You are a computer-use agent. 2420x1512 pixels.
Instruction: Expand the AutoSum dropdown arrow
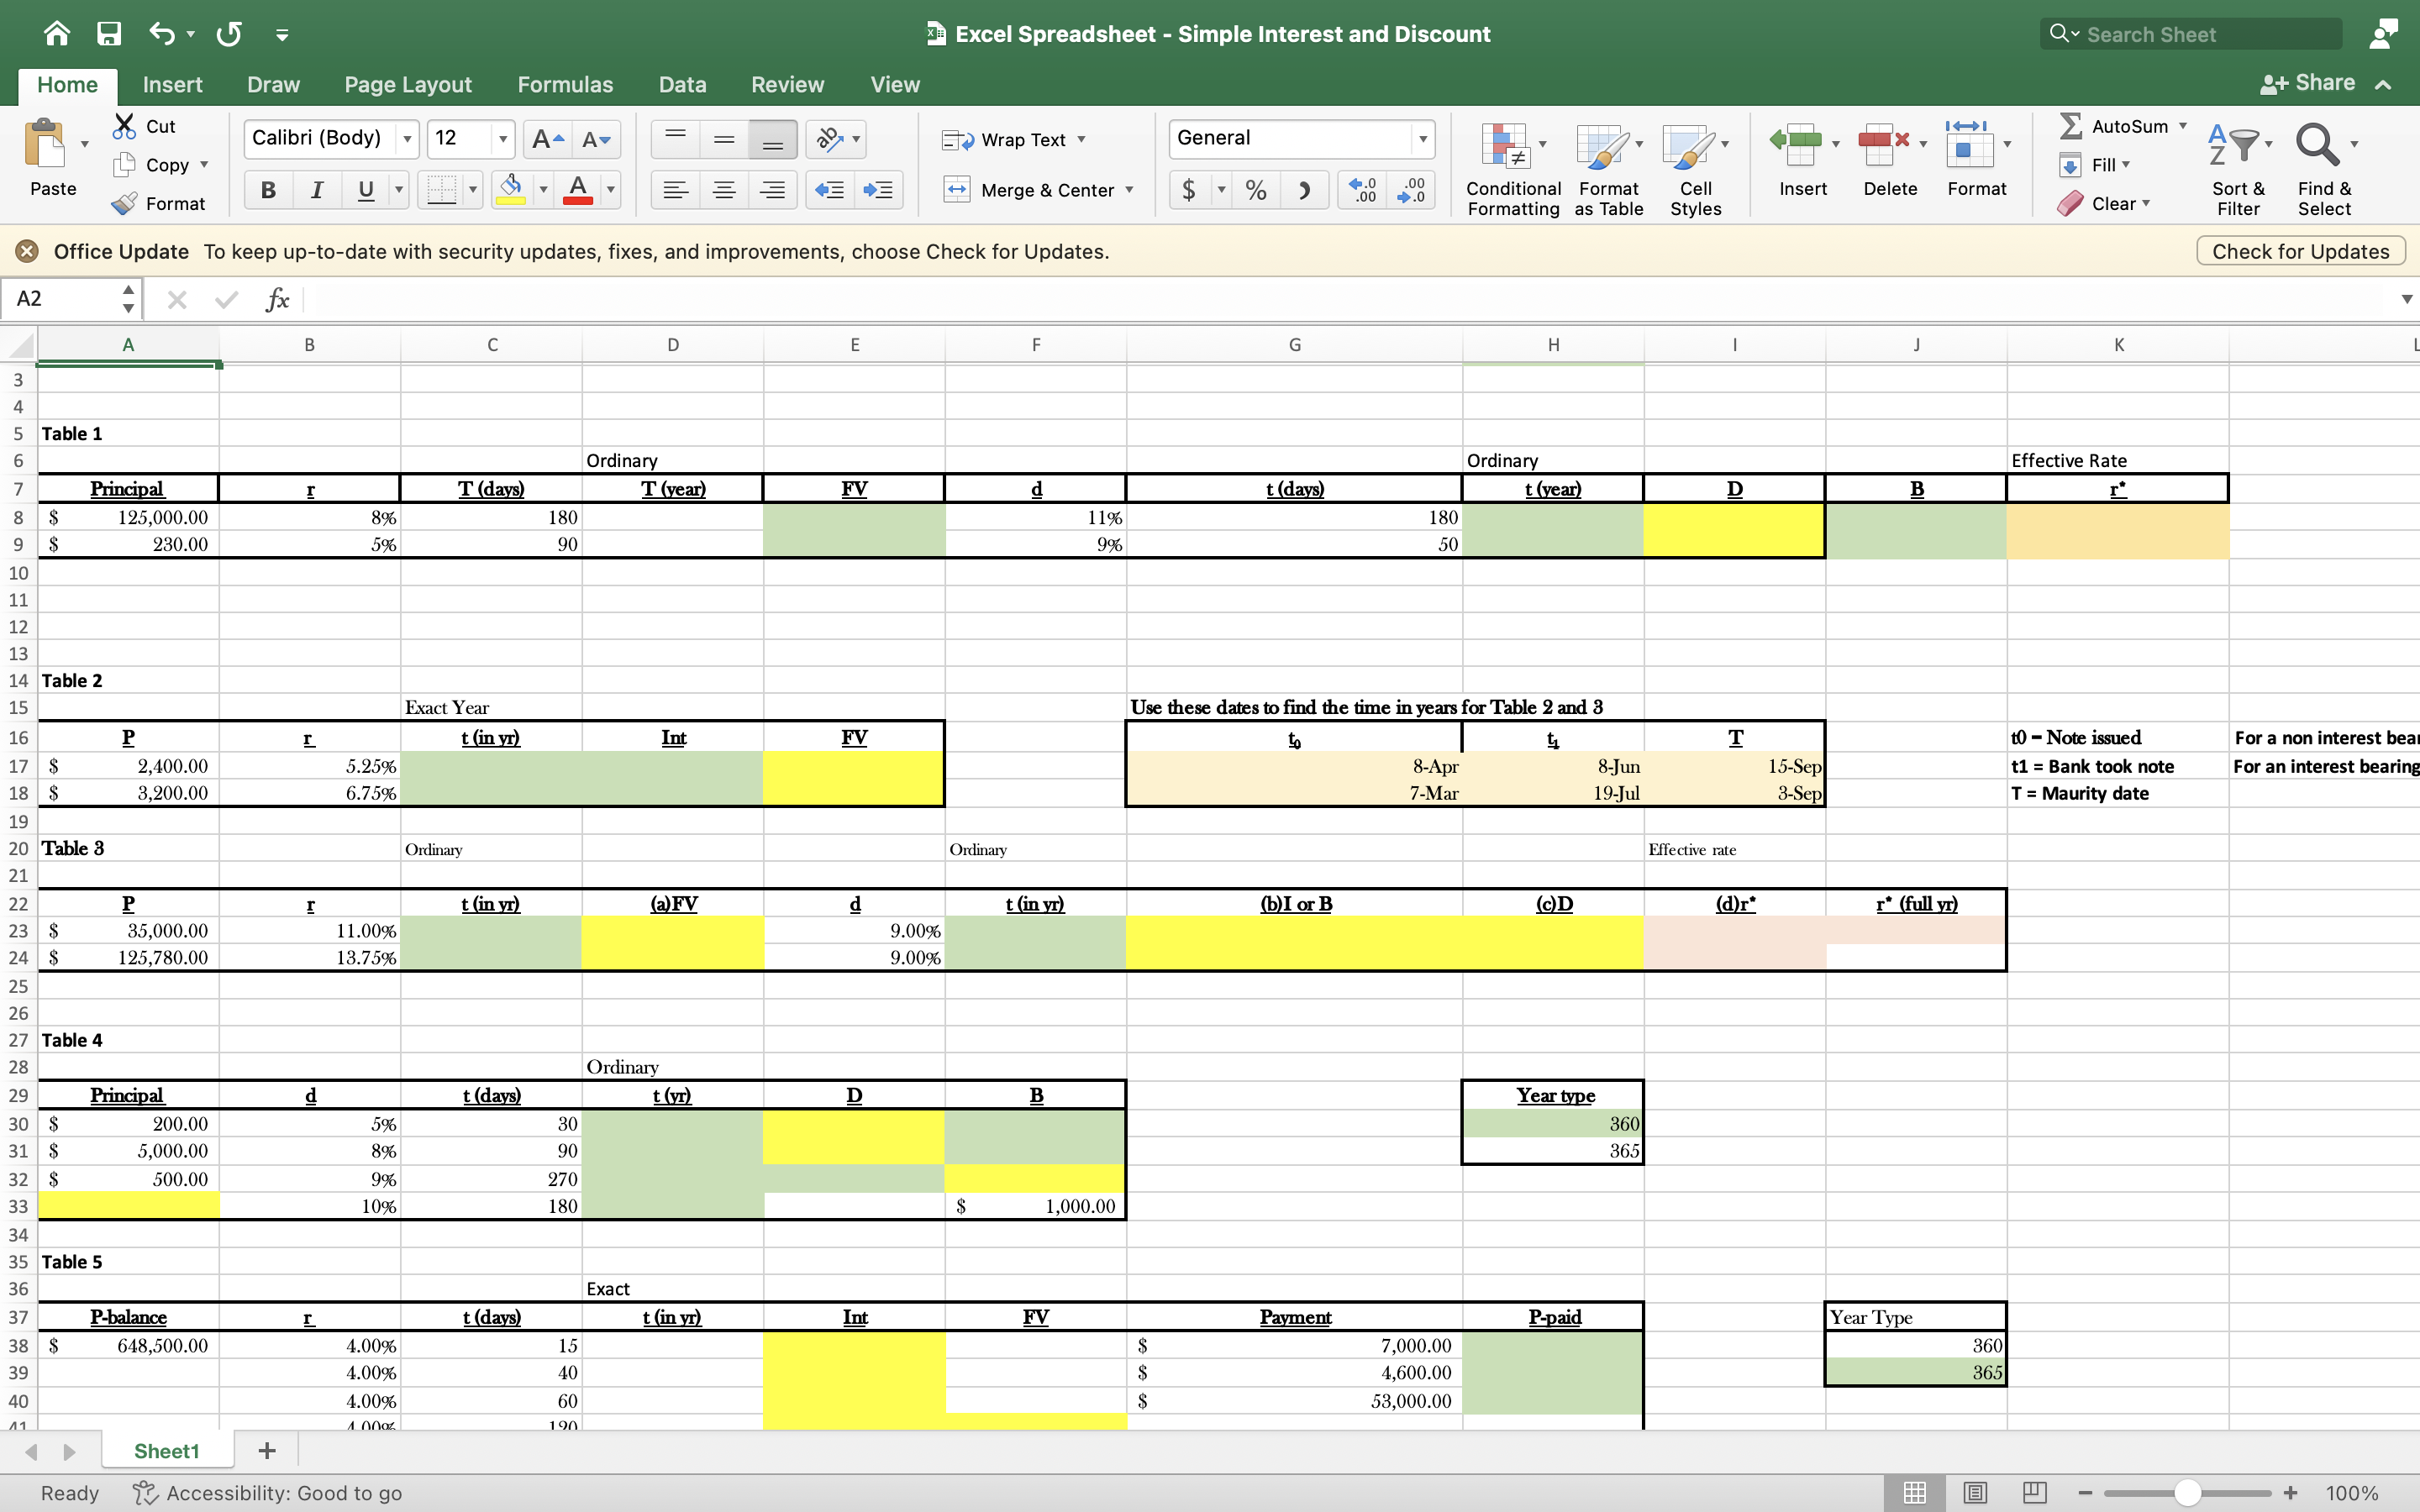2183,126
